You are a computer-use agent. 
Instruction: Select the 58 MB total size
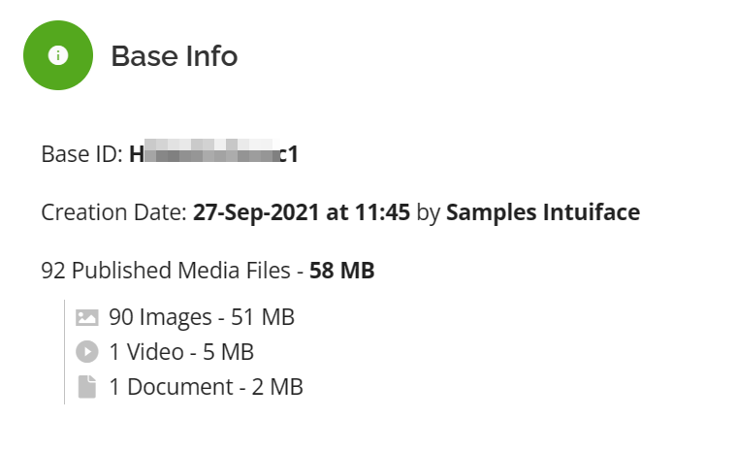341,271
